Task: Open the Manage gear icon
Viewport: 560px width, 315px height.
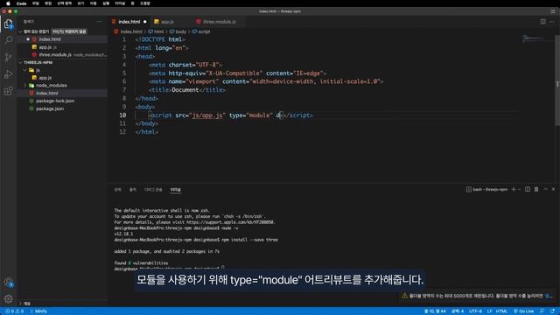Action: click(x=9, y=298)
